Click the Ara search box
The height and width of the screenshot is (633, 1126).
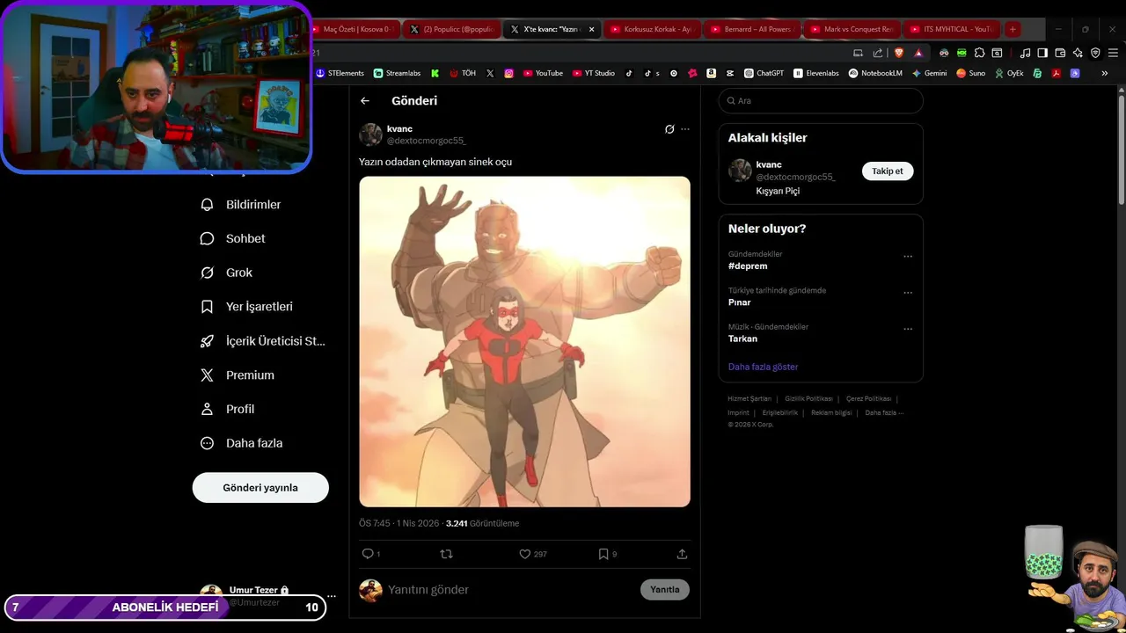tap(821, 101)
